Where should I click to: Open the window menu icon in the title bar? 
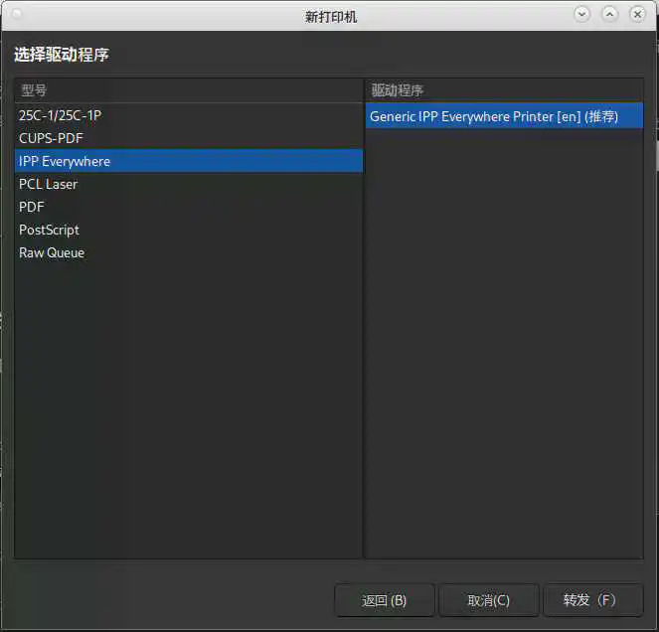17,15
